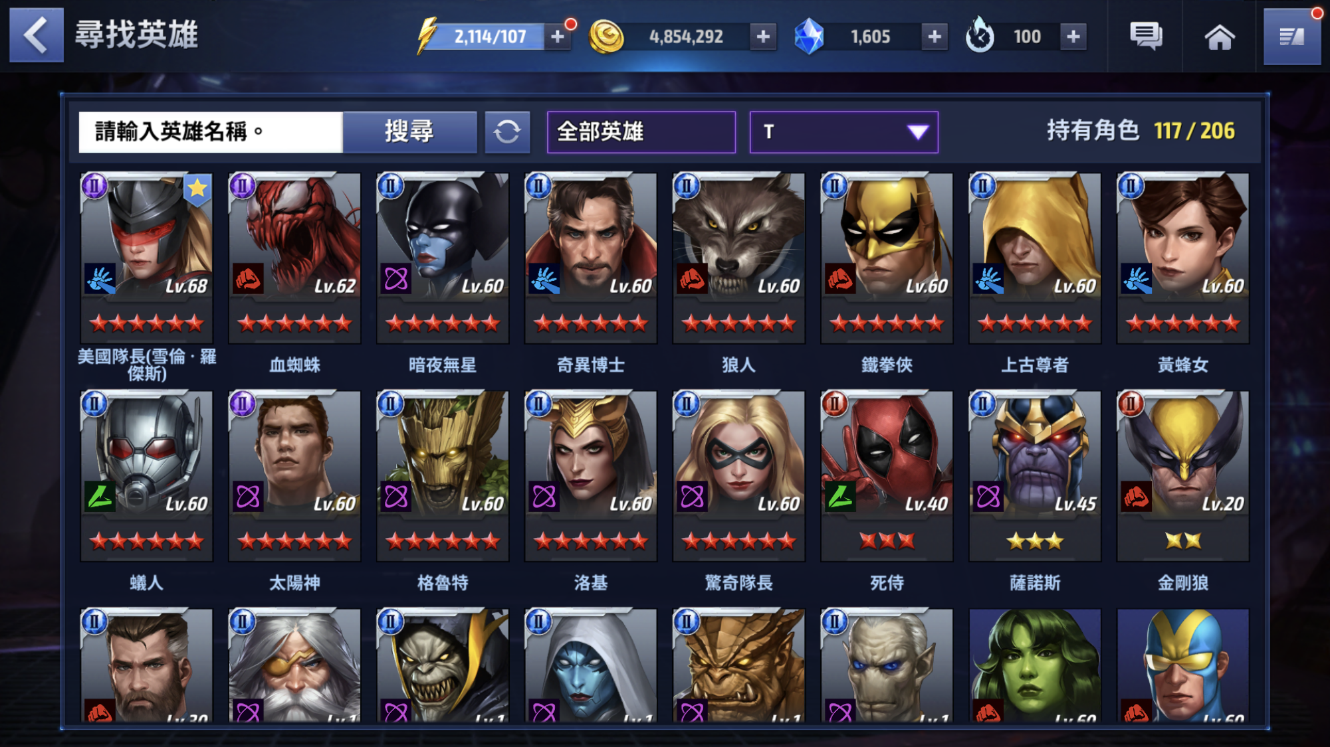1330x747 pixels.
Task: Select the 死侍 Deadpool hero card
Action: (x=887, y=475)
